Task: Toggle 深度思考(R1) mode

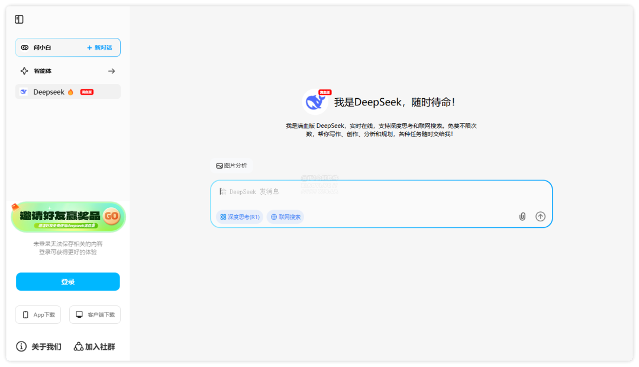Action: pyautogui.click(x=240, y=217)
